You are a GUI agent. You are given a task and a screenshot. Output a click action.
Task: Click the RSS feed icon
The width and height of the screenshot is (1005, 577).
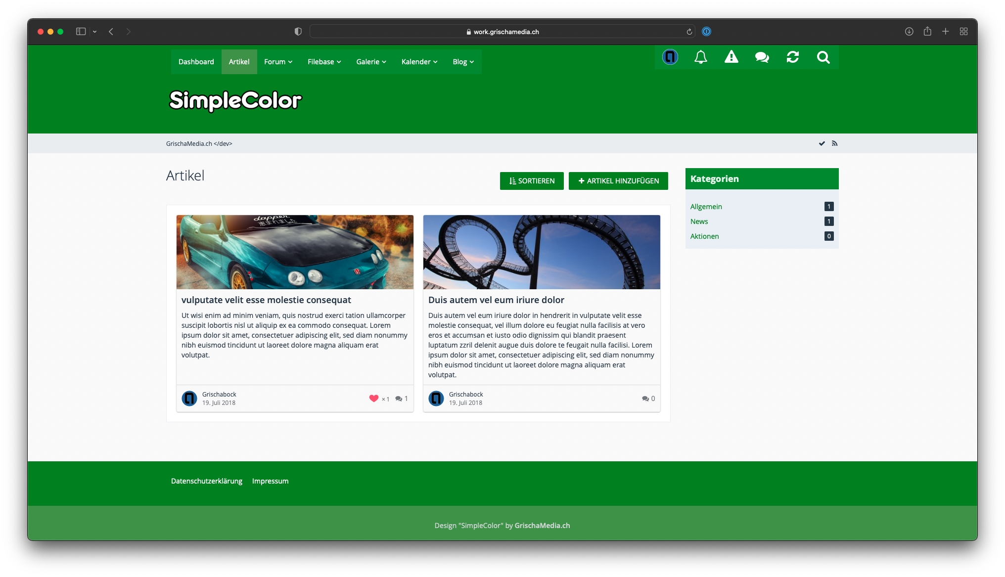coord(834,143)
